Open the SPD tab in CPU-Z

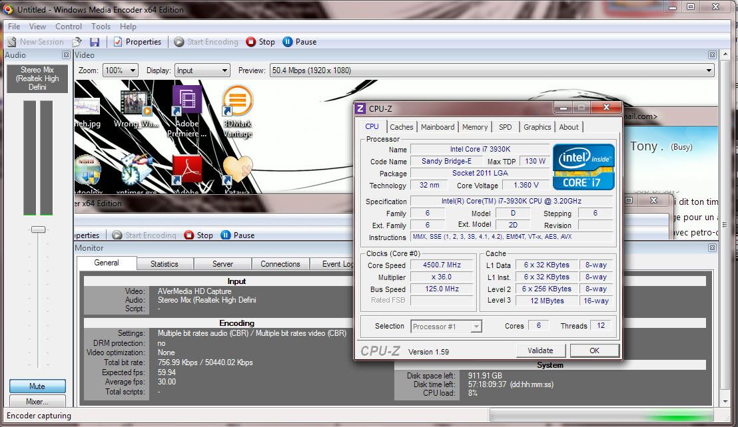coord(506,127)
